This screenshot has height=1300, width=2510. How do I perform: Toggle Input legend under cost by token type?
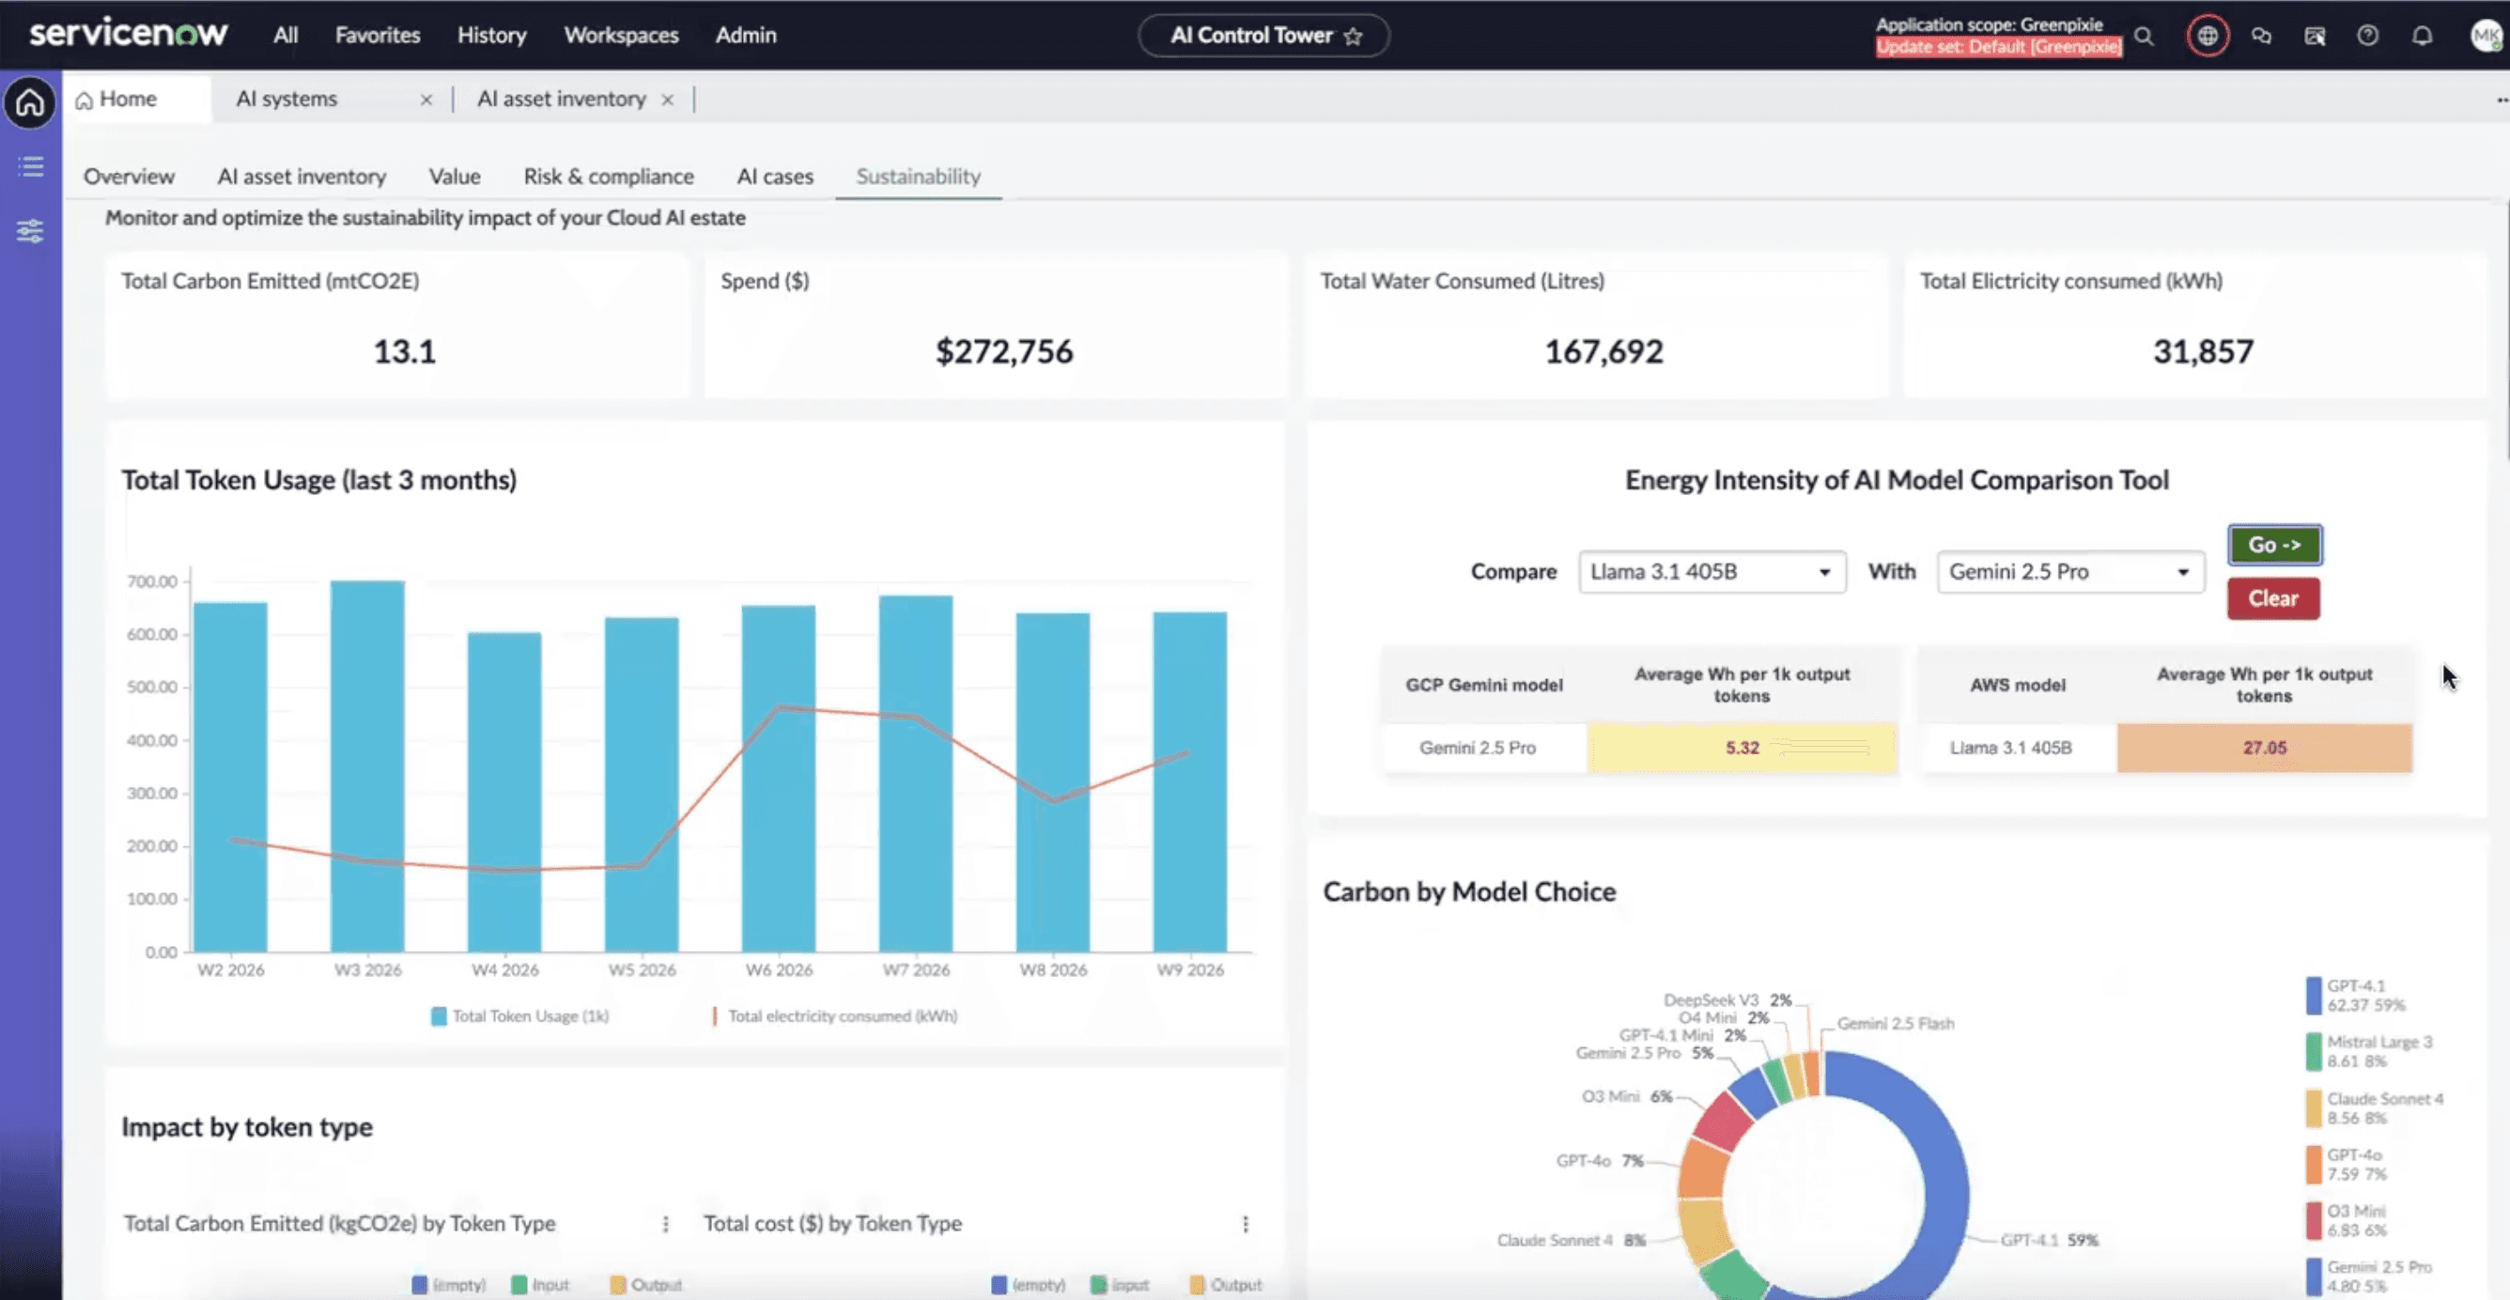[x=1120, y=1284]
